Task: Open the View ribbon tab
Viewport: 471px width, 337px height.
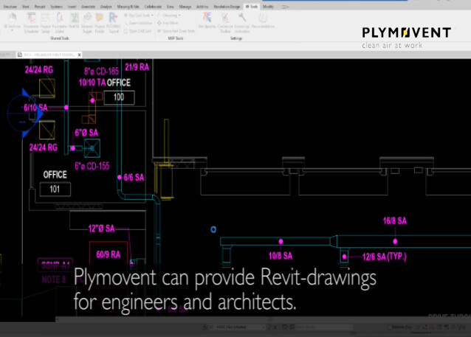Action: pos(171,7)
